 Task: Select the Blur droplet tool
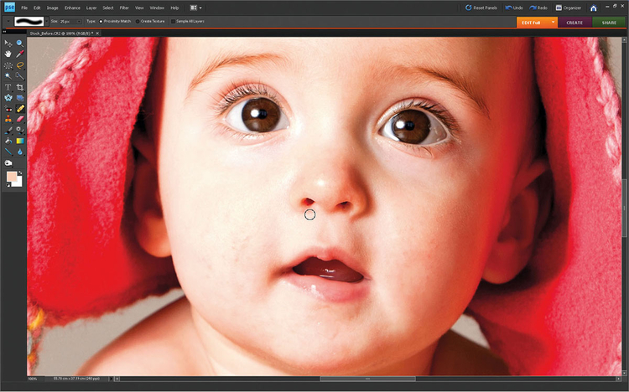[x=19, y=152]
